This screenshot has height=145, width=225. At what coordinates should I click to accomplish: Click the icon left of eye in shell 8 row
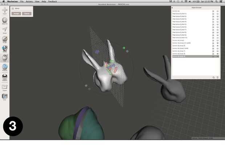[x=213, y=33]
